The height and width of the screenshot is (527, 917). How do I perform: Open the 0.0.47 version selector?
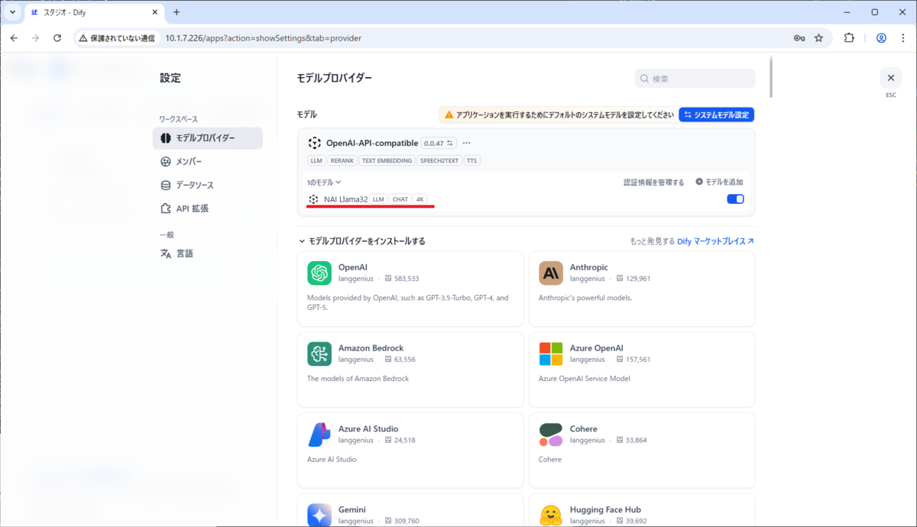(x=439, y=143)
